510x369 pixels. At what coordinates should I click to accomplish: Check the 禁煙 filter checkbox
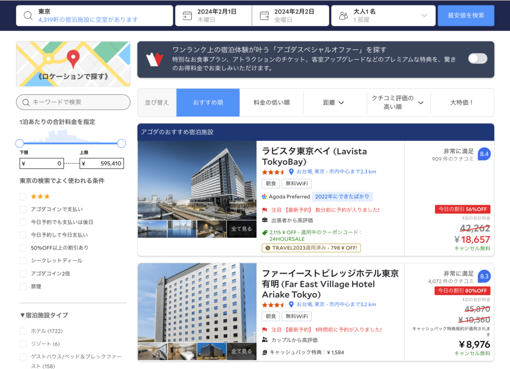(x=23, y=286)
